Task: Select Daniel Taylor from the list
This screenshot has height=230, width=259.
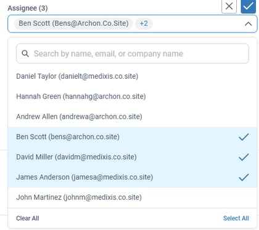Action: (x=133, y=76)
